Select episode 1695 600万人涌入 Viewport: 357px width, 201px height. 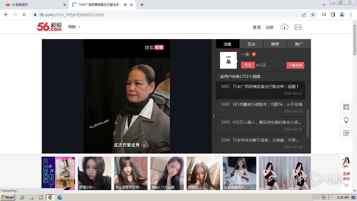point(260,126)
